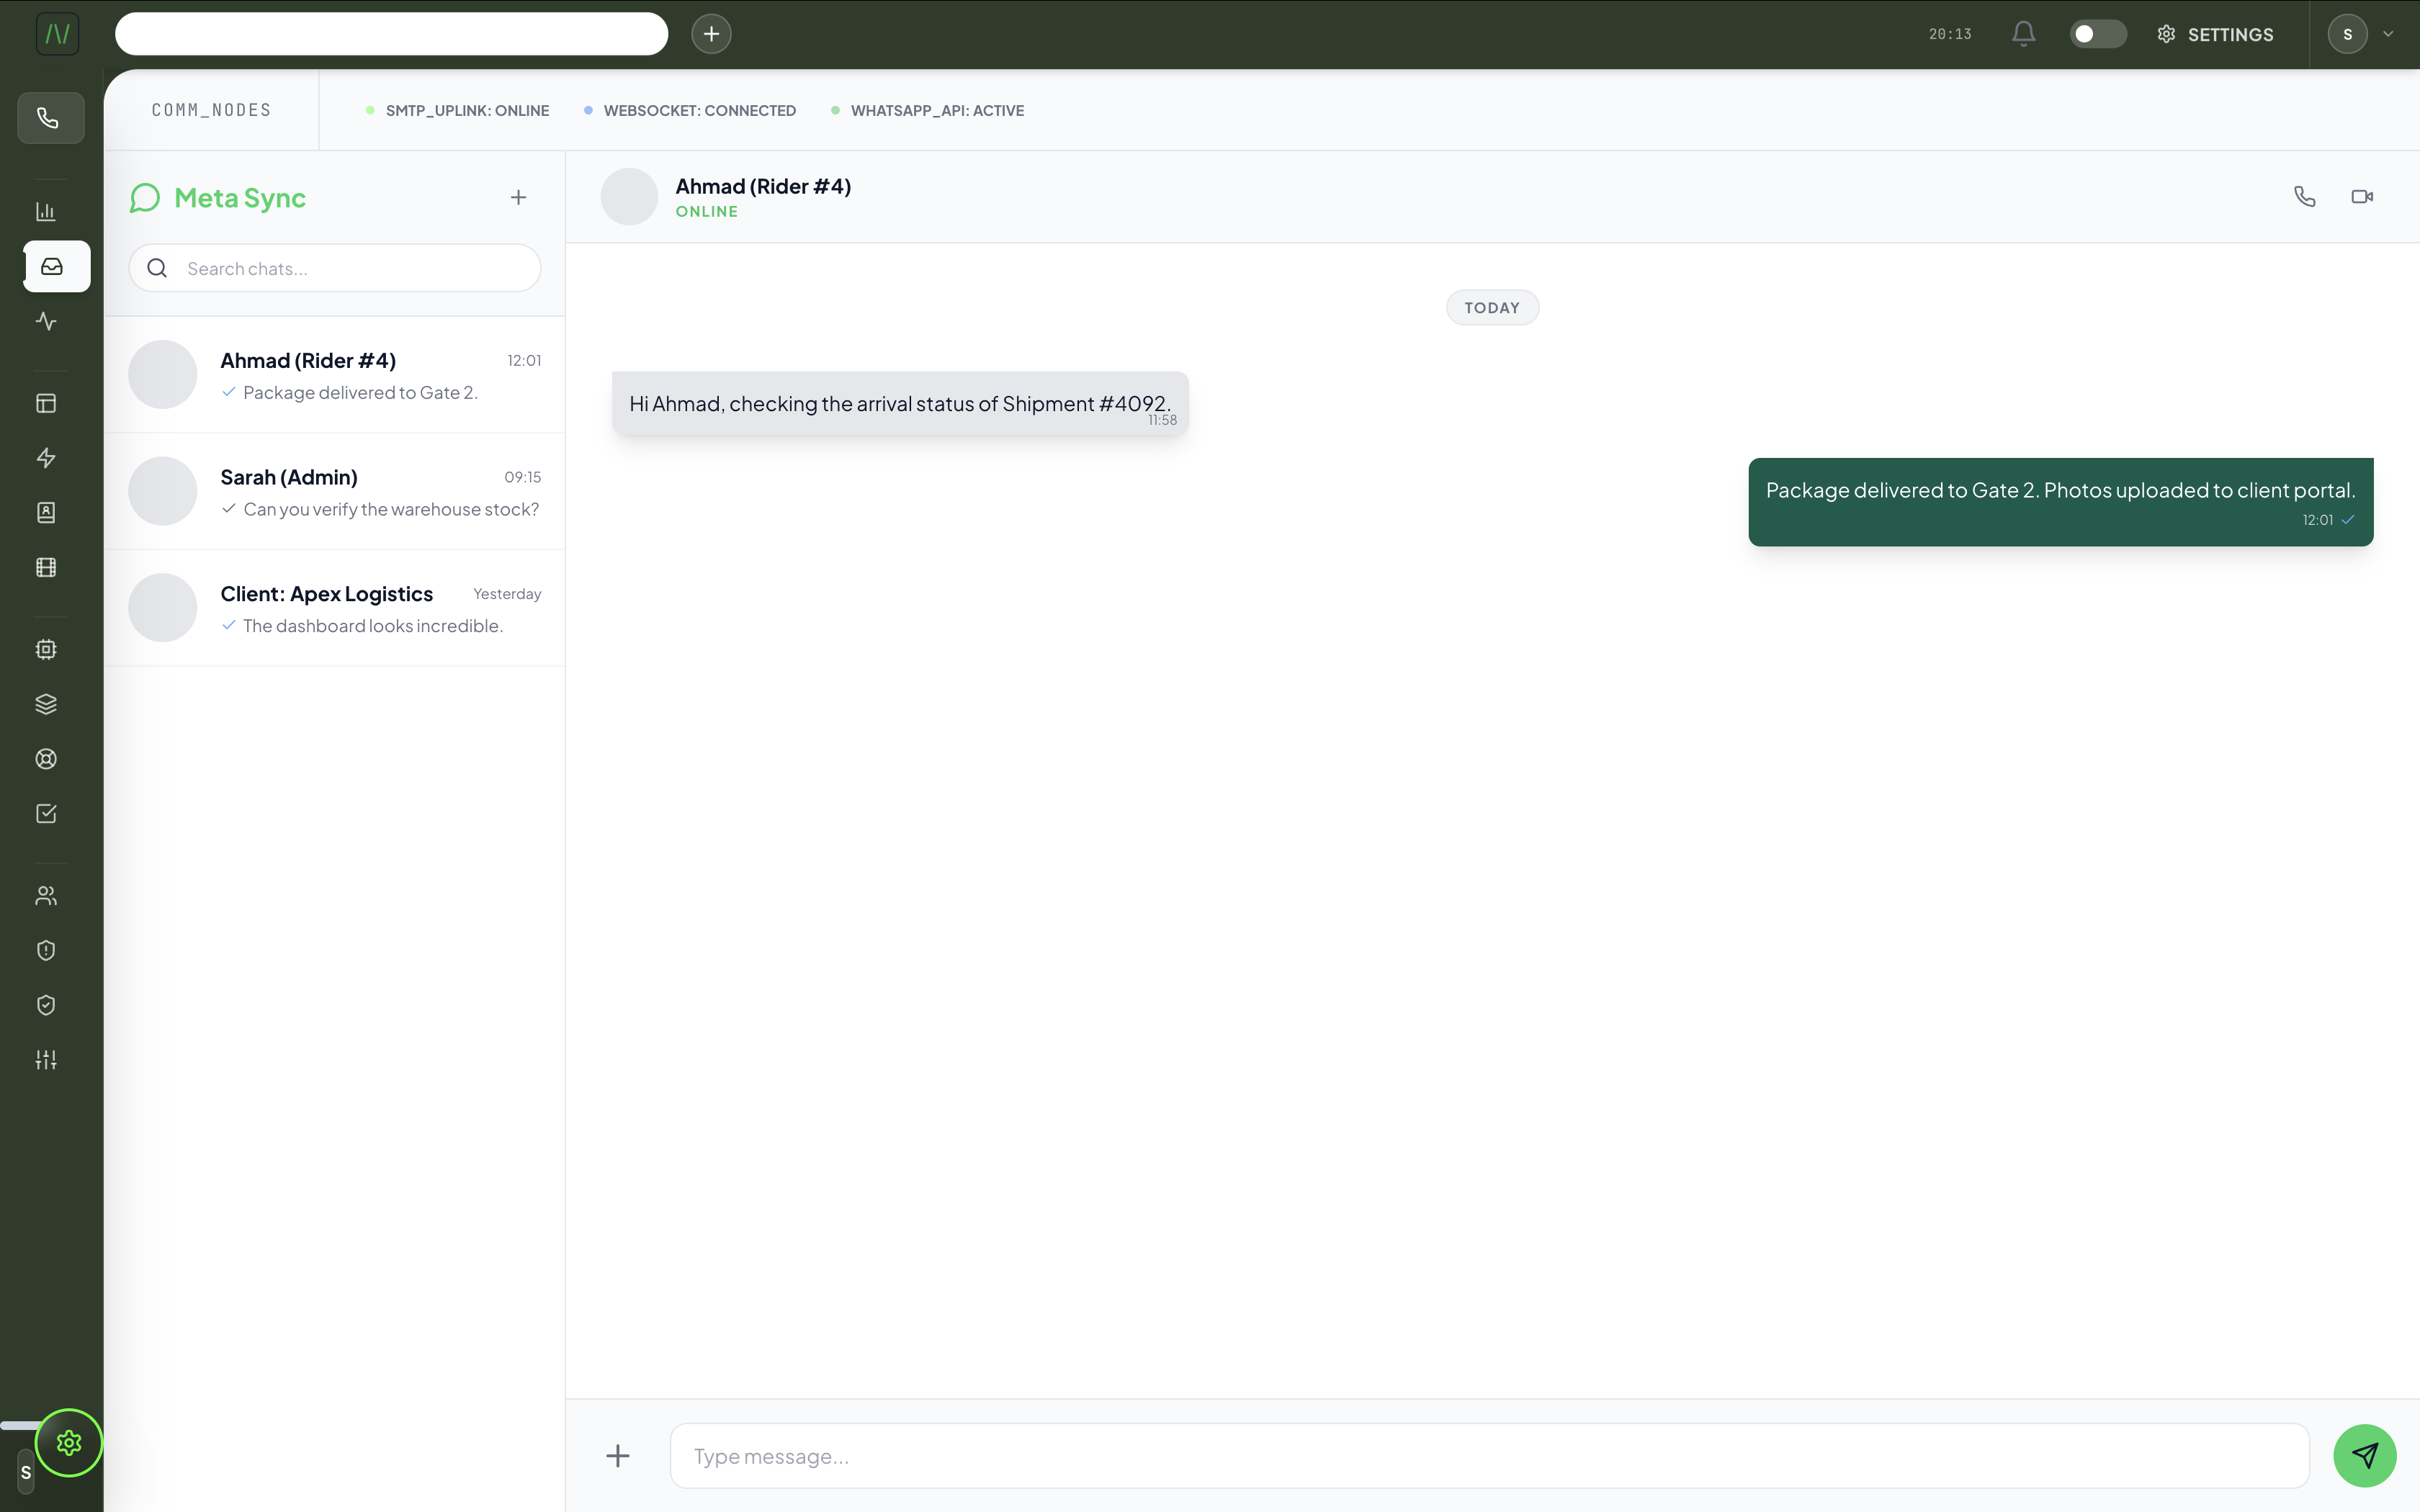Start a voice call with Ahmad

click(2304, 197)
